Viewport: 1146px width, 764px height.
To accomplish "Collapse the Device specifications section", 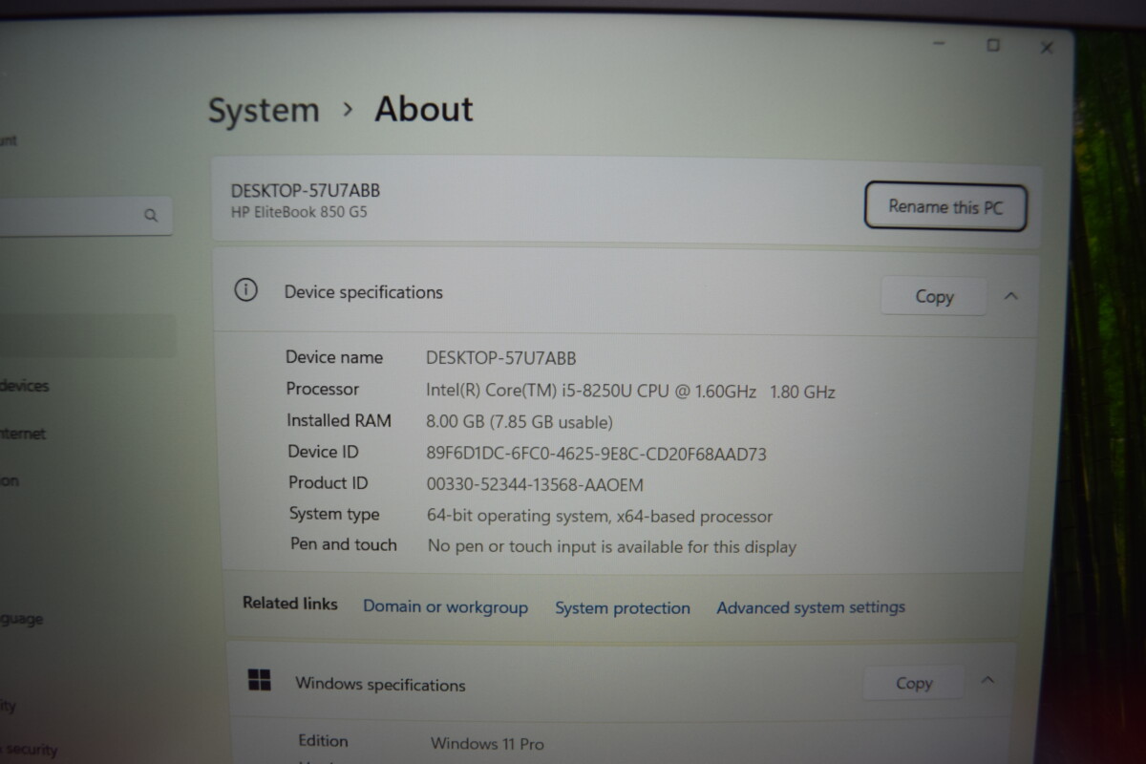I will coord(1011,296).
